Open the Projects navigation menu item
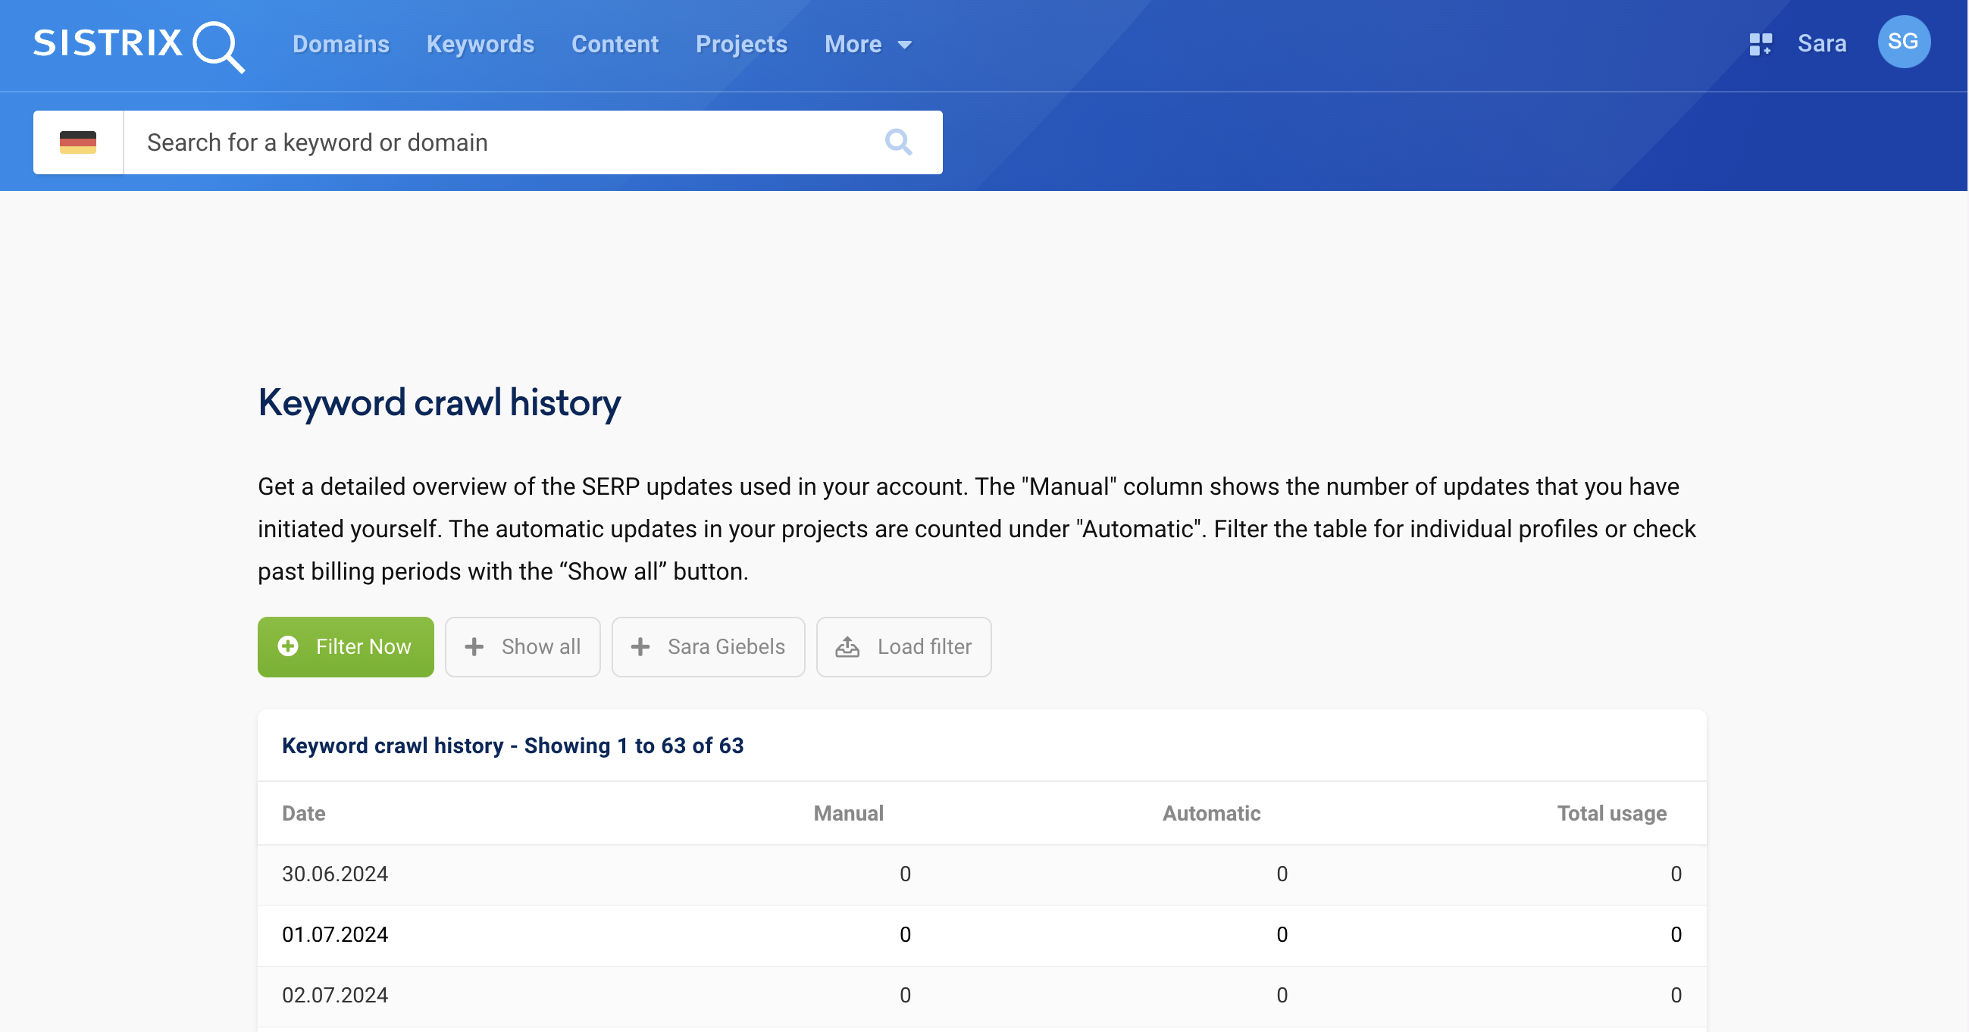 pos(742,43)
